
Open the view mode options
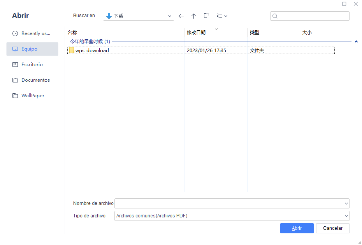coord(221,16)
